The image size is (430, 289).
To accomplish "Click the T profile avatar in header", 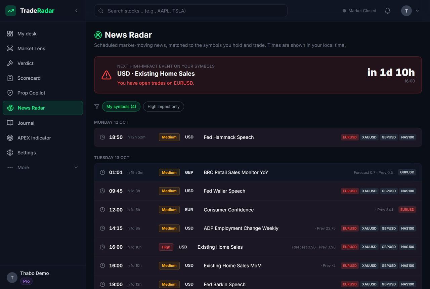I will tap(406, 11).
